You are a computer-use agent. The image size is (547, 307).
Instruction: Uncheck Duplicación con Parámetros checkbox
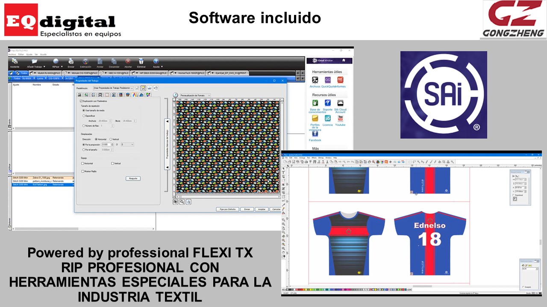tap(81, 101)
